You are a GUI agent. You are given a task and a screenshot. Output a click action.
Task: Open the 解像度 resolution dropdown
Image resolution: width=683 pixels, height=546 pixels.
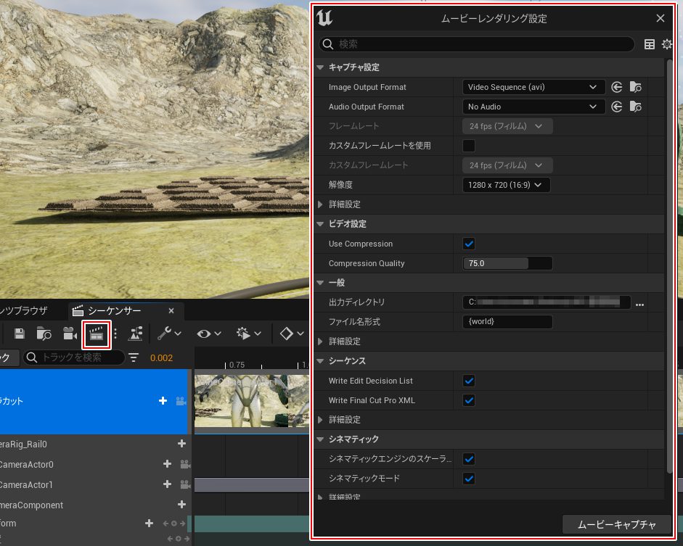[506, 185]
